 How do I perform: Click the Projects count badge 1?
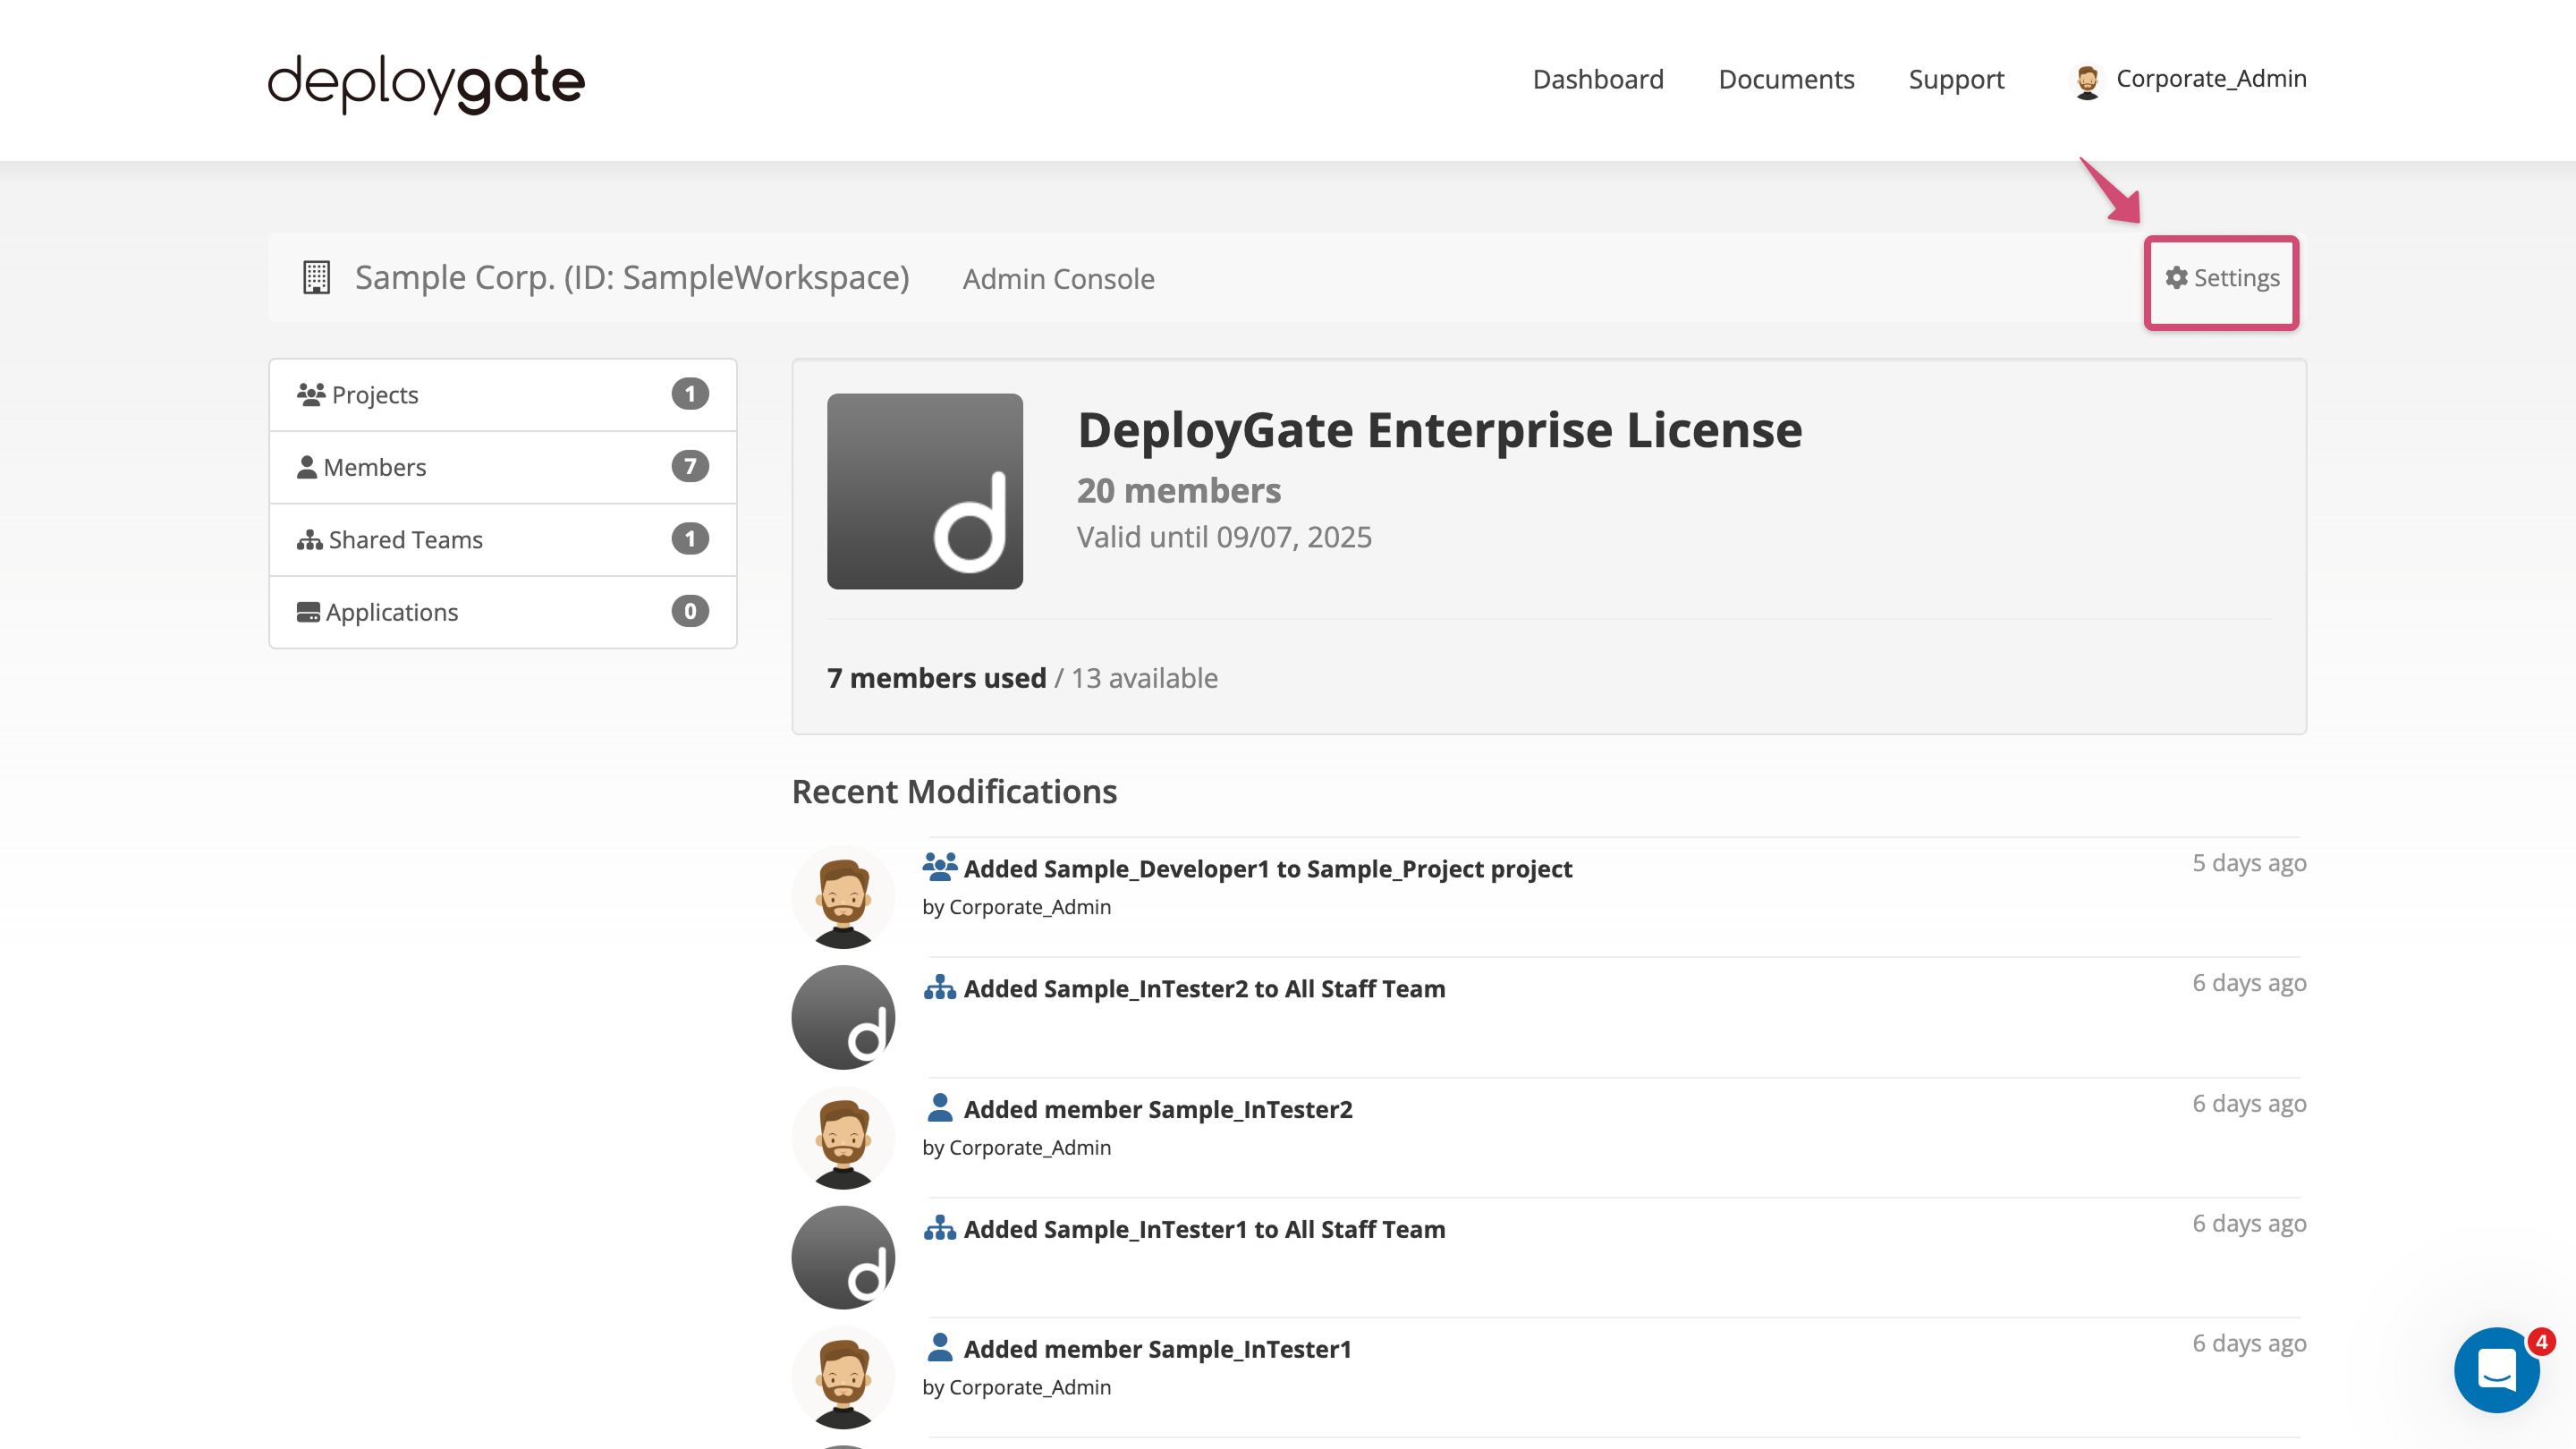click(x=690, y=394)
